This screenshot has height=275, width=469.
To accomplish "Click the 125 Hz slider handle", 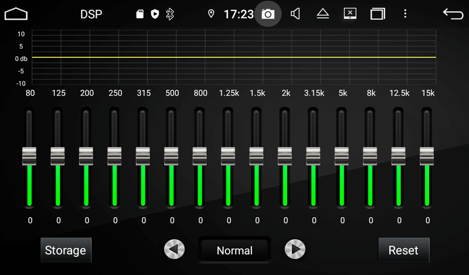I will click(57, 156).
